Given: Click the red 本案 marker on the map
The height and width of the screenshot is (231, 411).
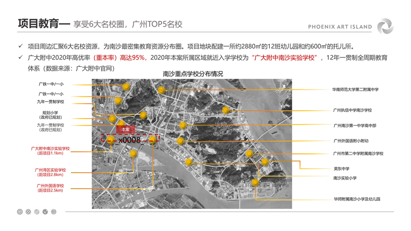Looking at the screenshot, I should (x=125, y=130).
